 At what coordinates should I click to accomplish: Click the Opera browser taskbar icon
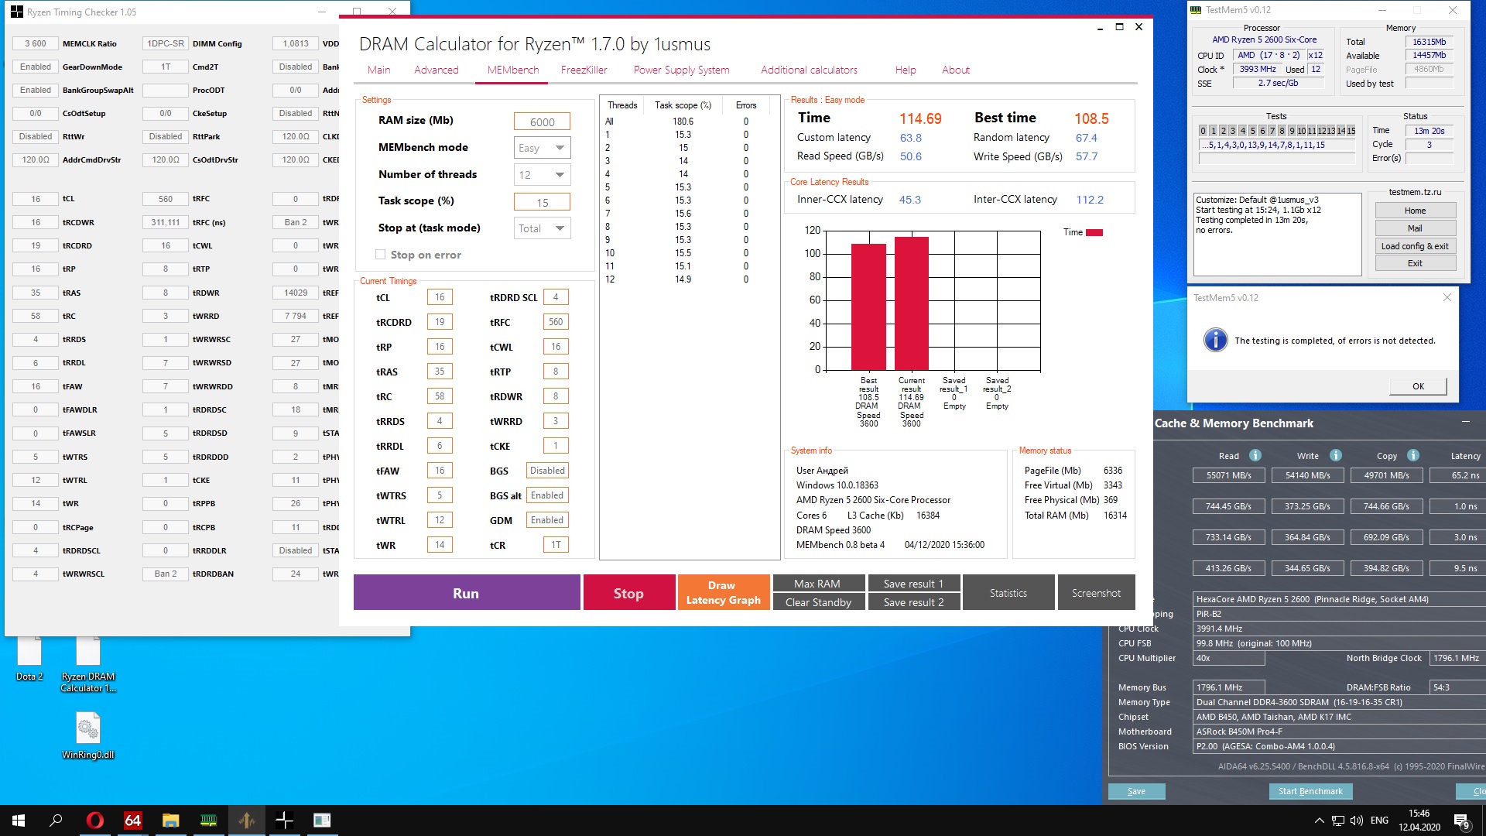(95, 821)
